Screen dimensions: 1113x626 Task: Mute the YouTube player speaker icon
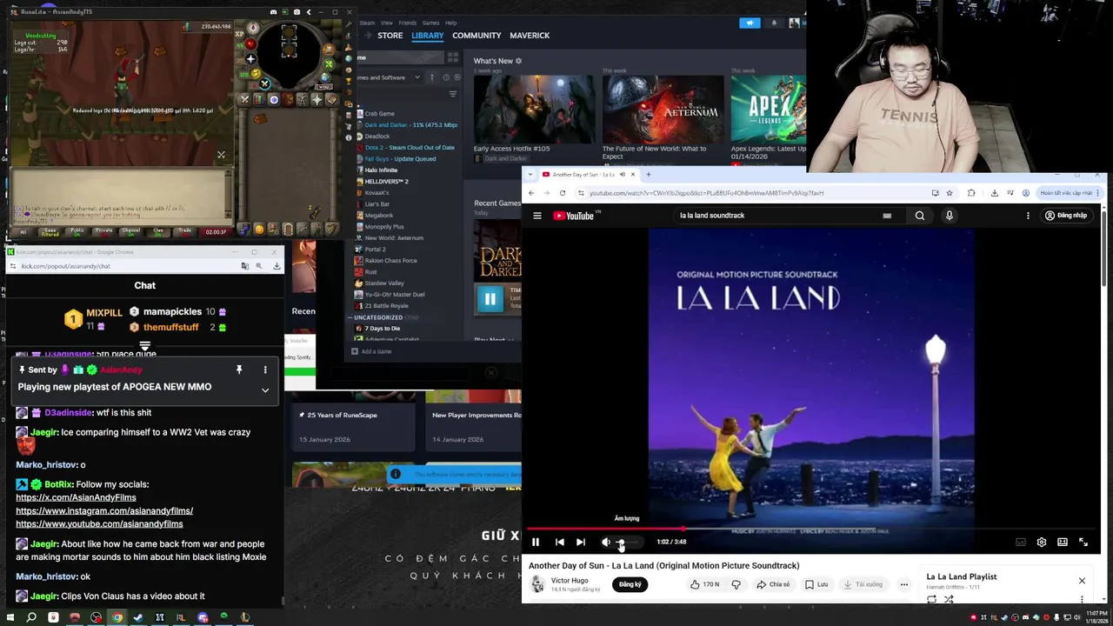pyautogui.click(x=606, y=542)
